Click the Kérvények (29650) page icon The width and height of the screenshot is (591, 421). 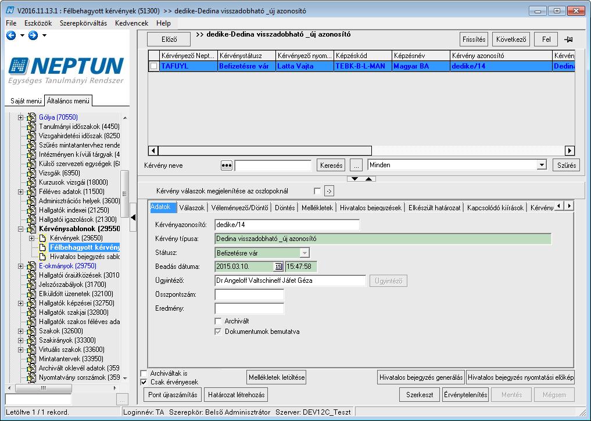click(42, 238)
